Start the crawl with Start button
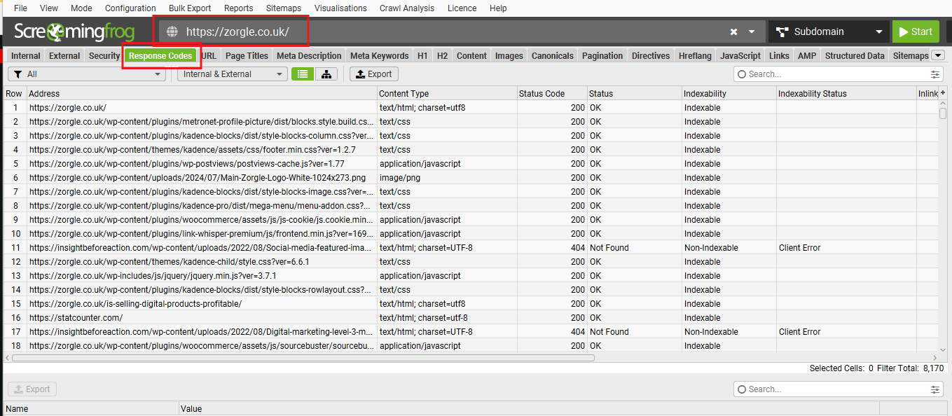 (915, 32)
